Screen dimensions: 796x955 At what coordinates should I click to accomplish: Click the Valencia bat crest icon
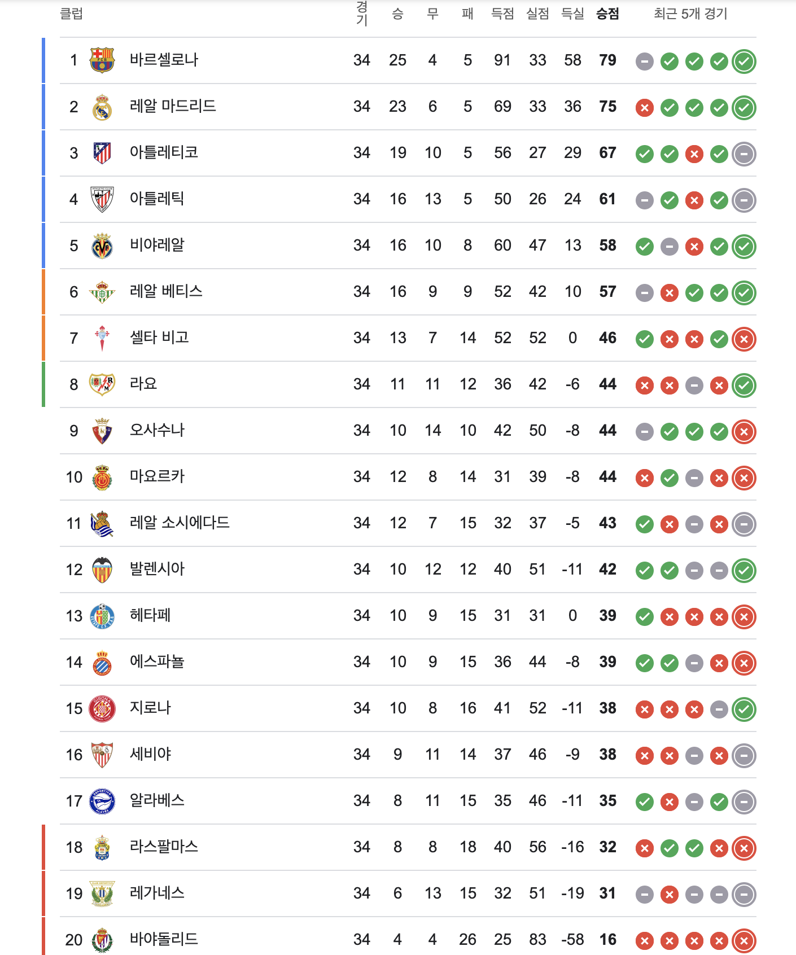point(102,570)
